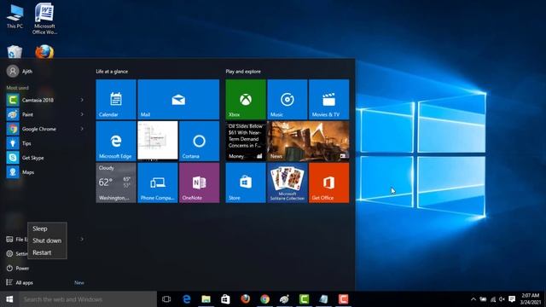The image size is (546, 307).
Task: Open the Store tile
Action: click(246, 182)
